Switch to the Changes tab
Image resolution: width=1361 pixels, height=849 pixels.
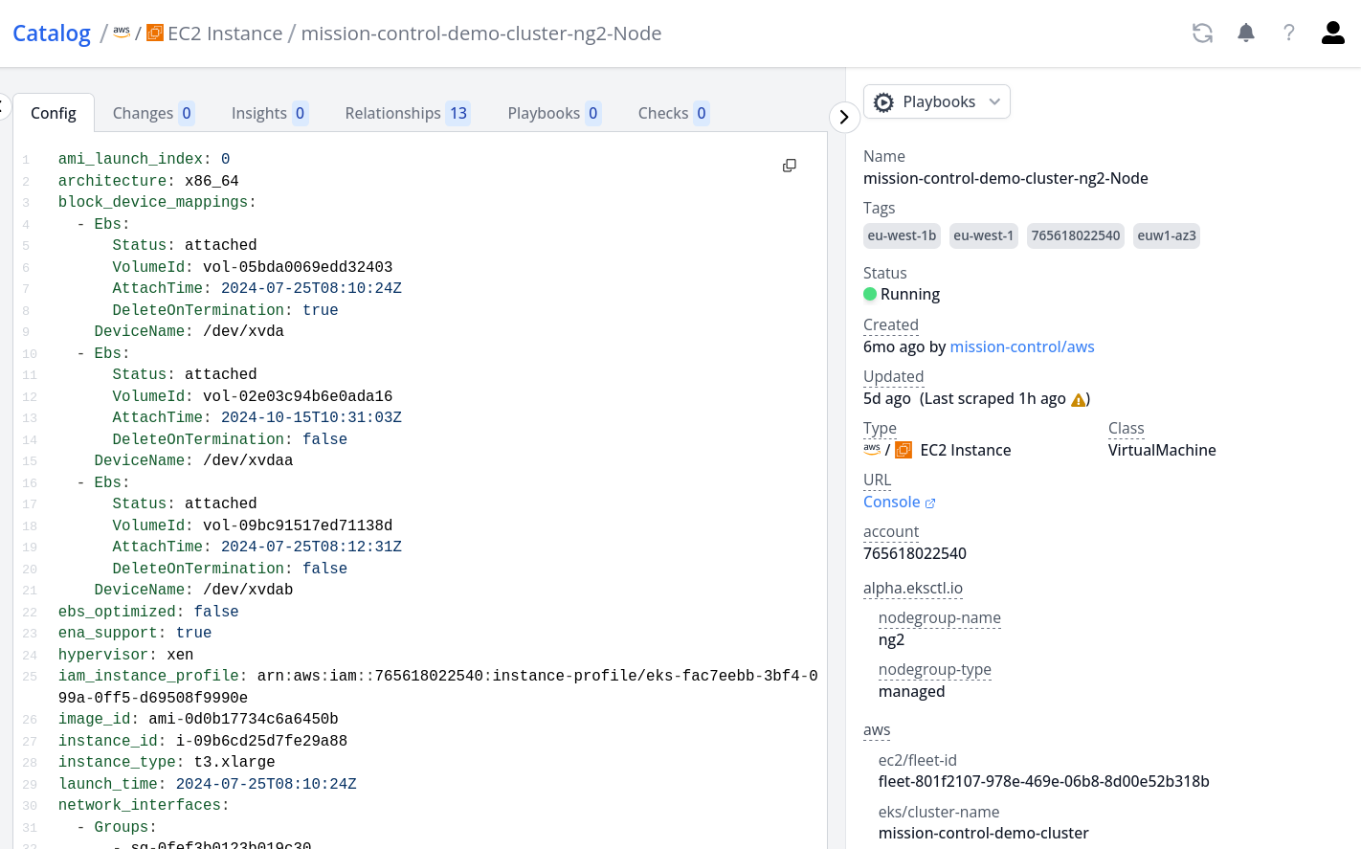(152, 113)
